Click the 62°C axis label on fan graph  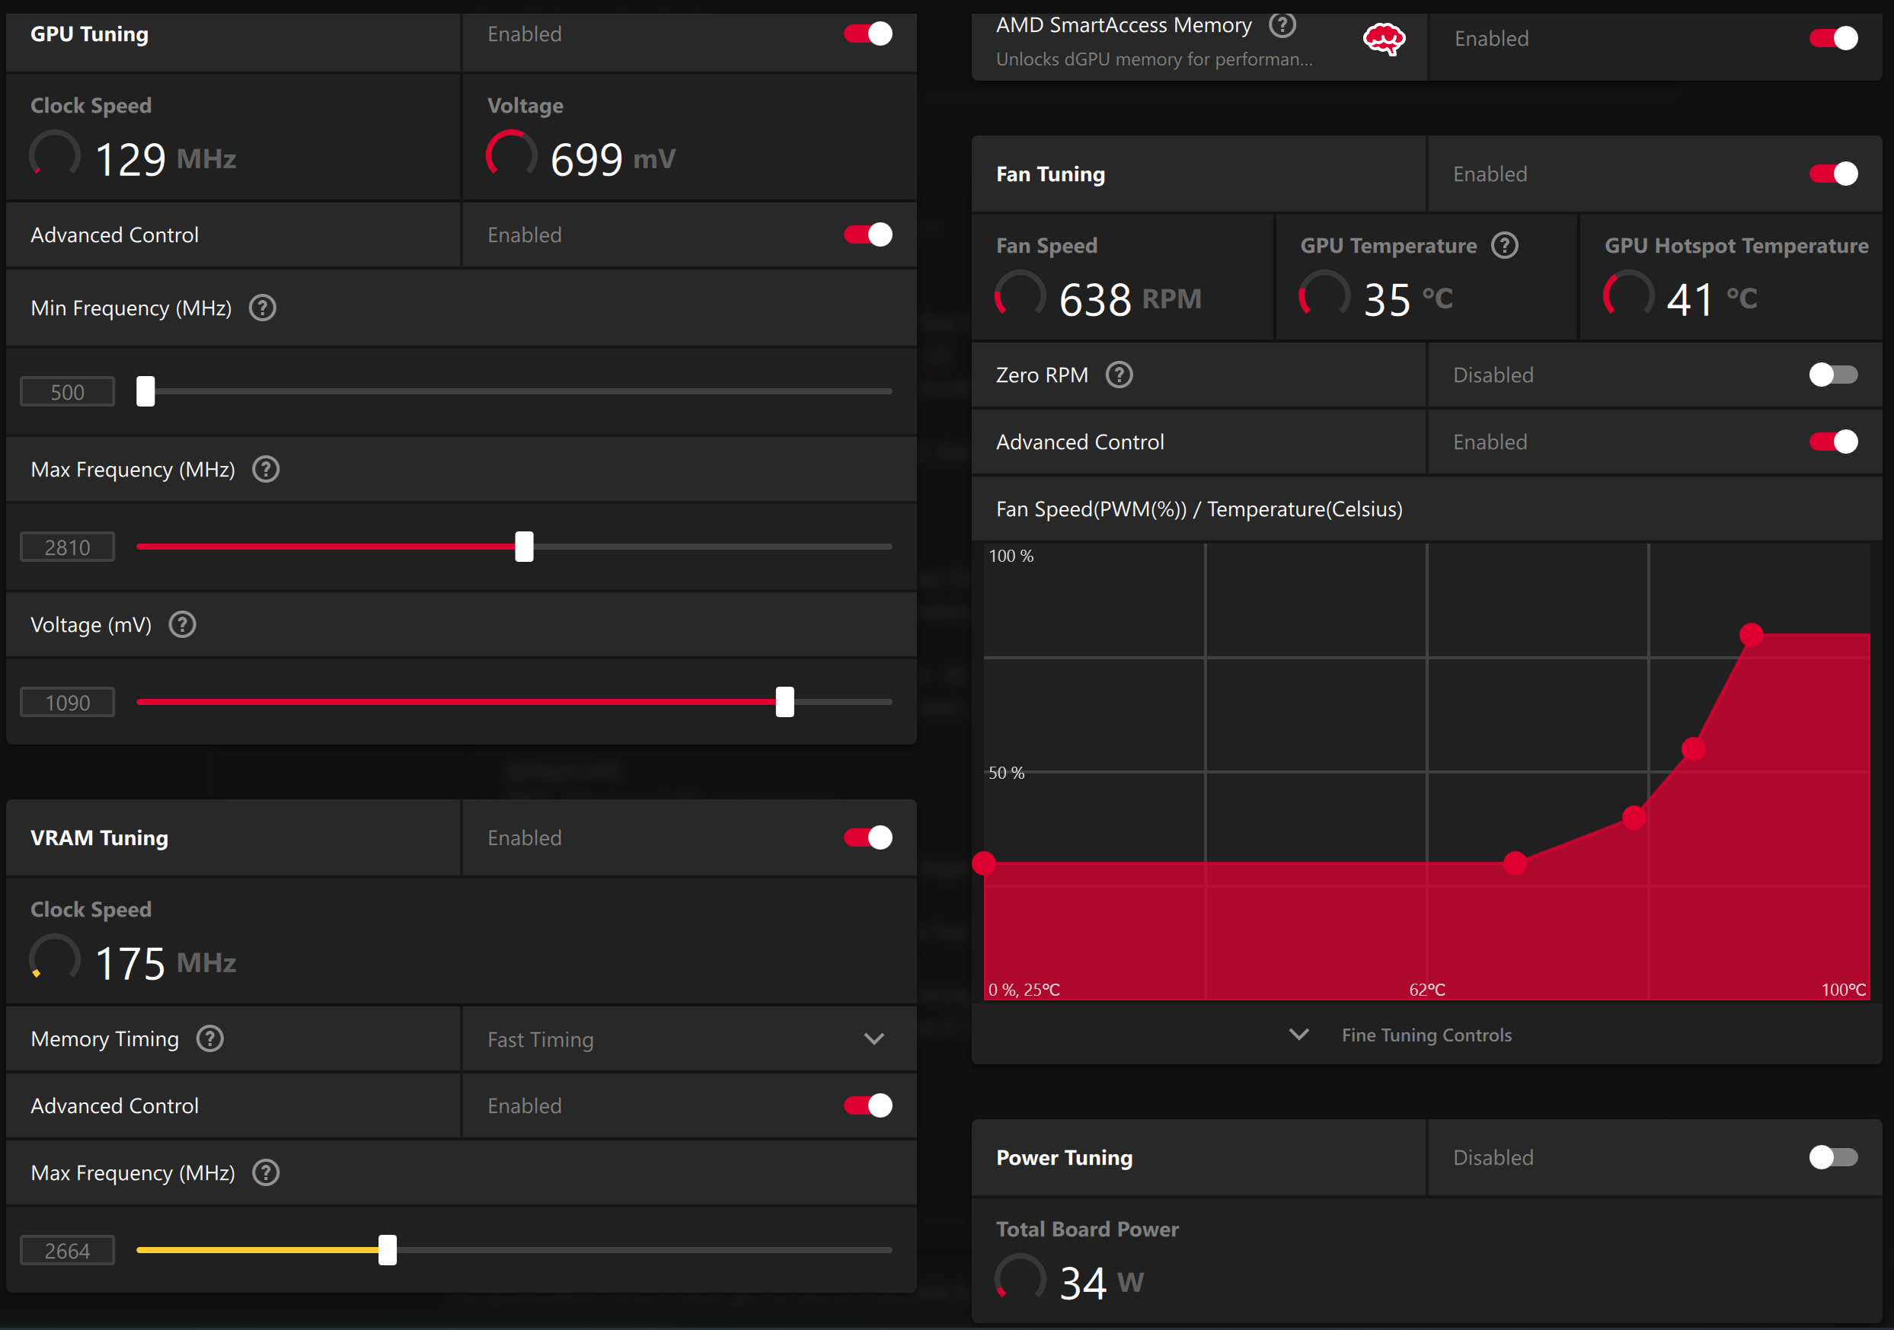pos(1427,990)
